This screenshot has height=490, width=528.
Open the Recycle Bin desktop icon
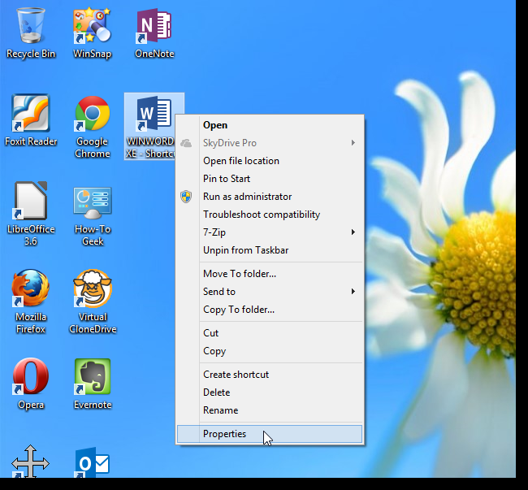click(x=32, y=27)
